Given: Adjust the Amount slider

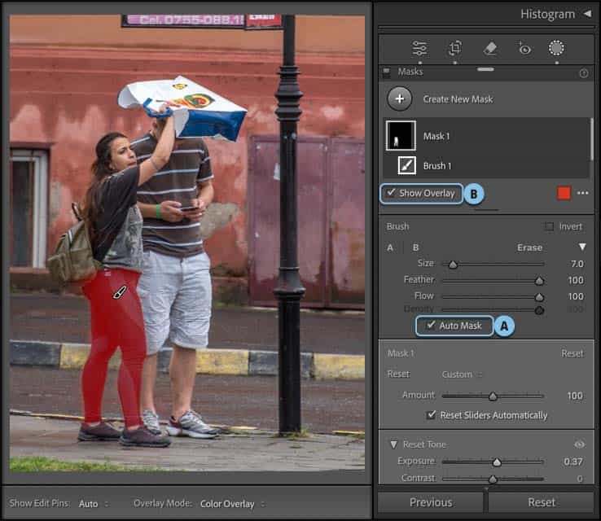Looking at the screenshot, I should pyautogui.click(x=493, y=396).
